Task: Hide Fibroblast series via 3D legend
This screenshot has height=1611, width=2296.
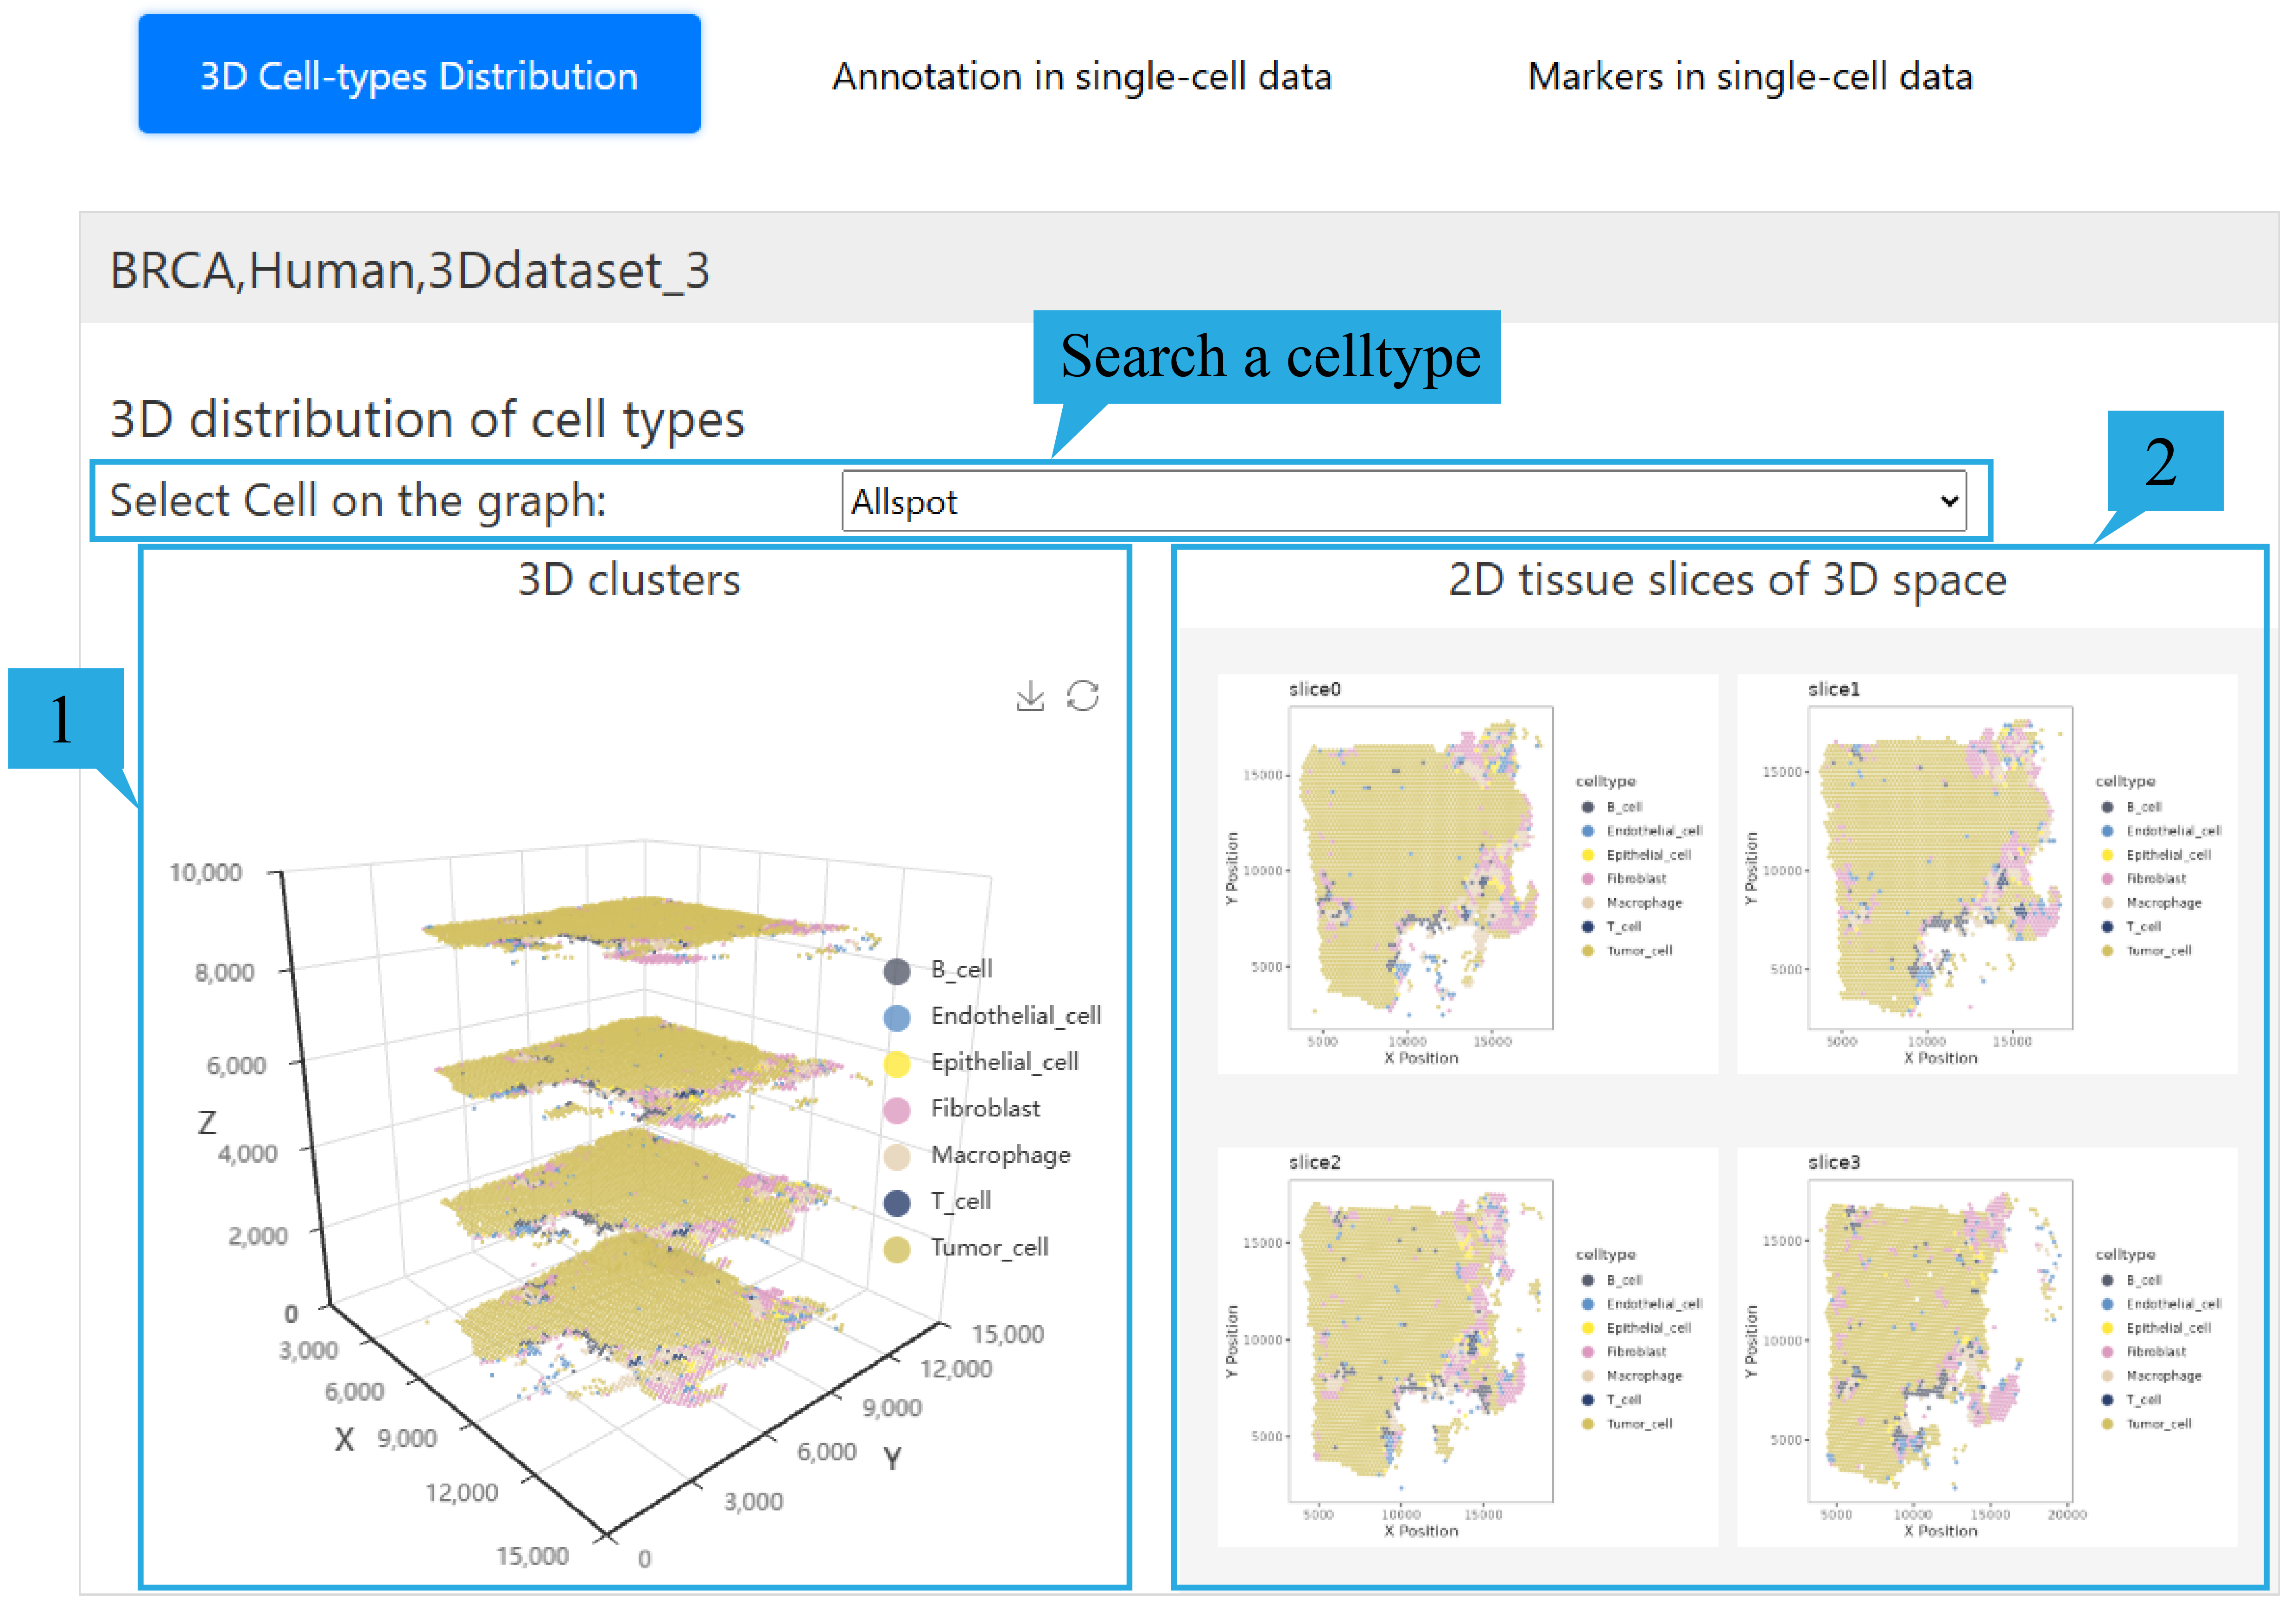Action: 984,1108
